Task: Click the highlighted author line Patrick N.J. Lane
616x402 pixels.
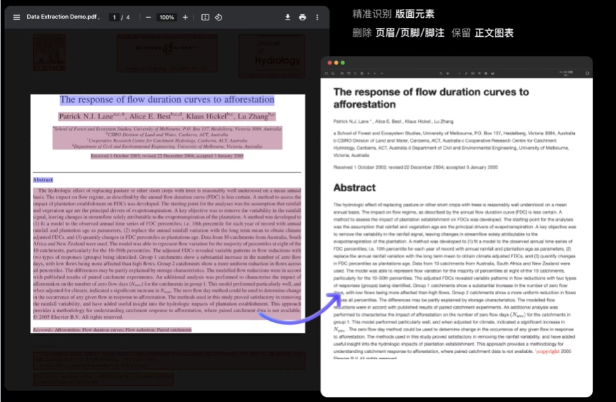Action: [167, 116]
